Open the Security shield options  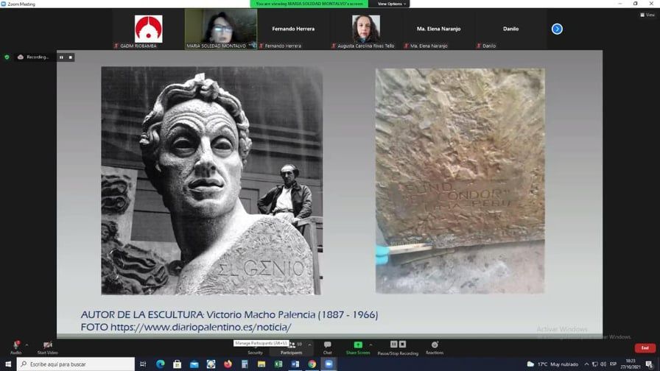(255, 346)
